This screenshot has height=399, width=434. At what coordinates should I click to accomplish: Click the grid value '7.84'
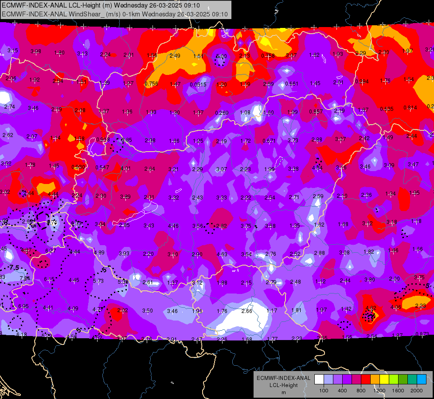click(x=25, y=278)
